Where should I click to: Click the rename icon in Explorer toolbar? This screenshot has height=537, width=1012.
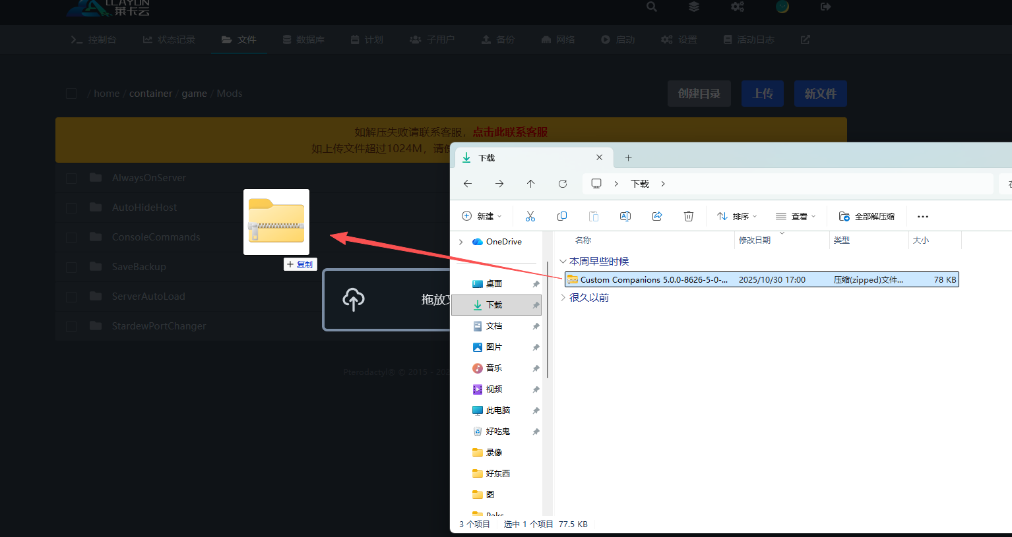coord(625,216)
